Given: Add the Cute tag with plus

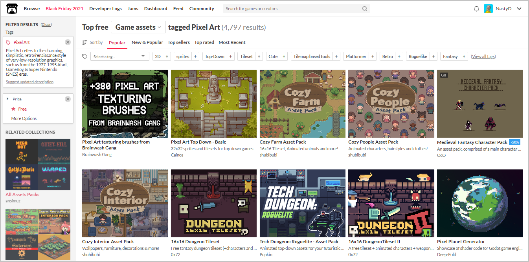Looking at the screenshot, I should 284,56.
